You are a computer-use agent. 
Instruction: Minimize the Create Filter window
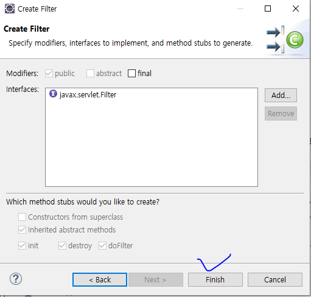240,9
